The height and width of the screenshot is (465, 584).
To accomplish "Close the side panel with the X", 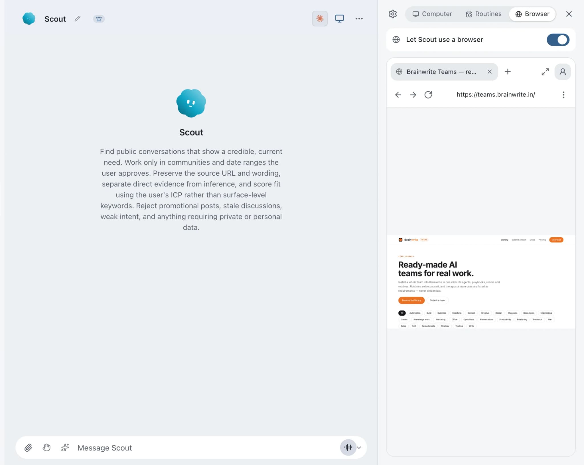I will (569, 14).
